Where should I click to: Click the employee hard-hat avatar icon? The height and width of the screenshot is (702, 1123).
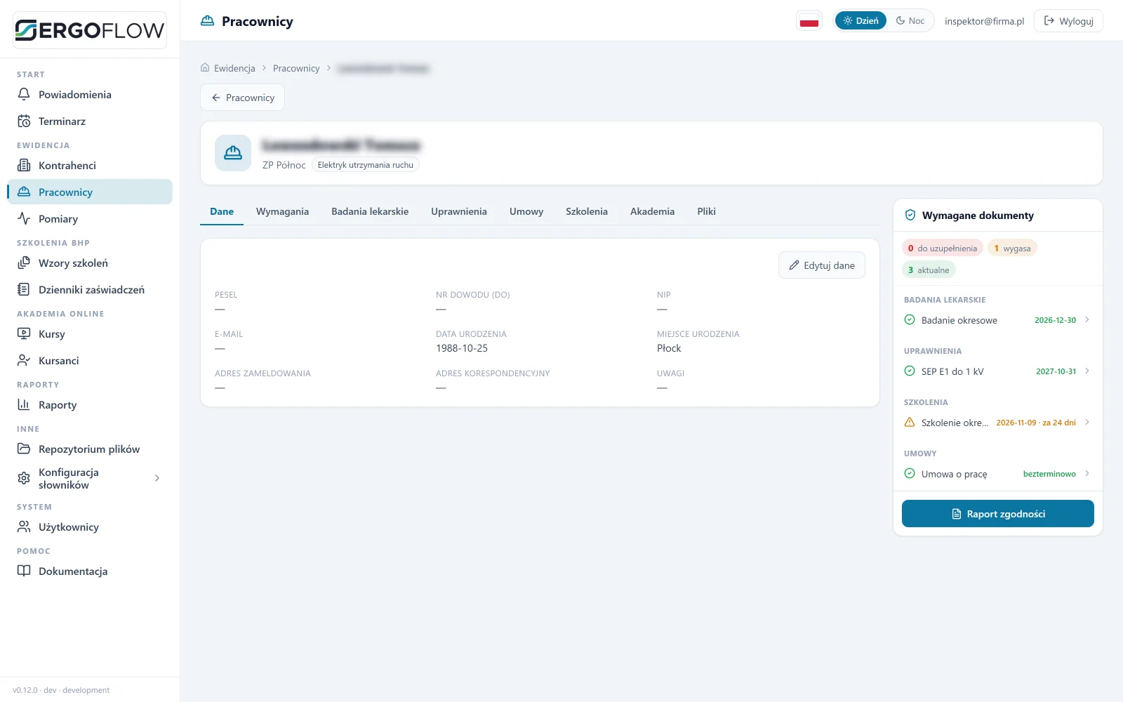pos(233,153)
